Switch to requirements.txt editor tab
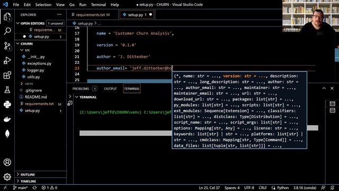 pos(92,15)
